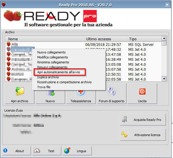
Task: Click strawberry icon of 13:05:08 archive row
Action: [8, 64]
